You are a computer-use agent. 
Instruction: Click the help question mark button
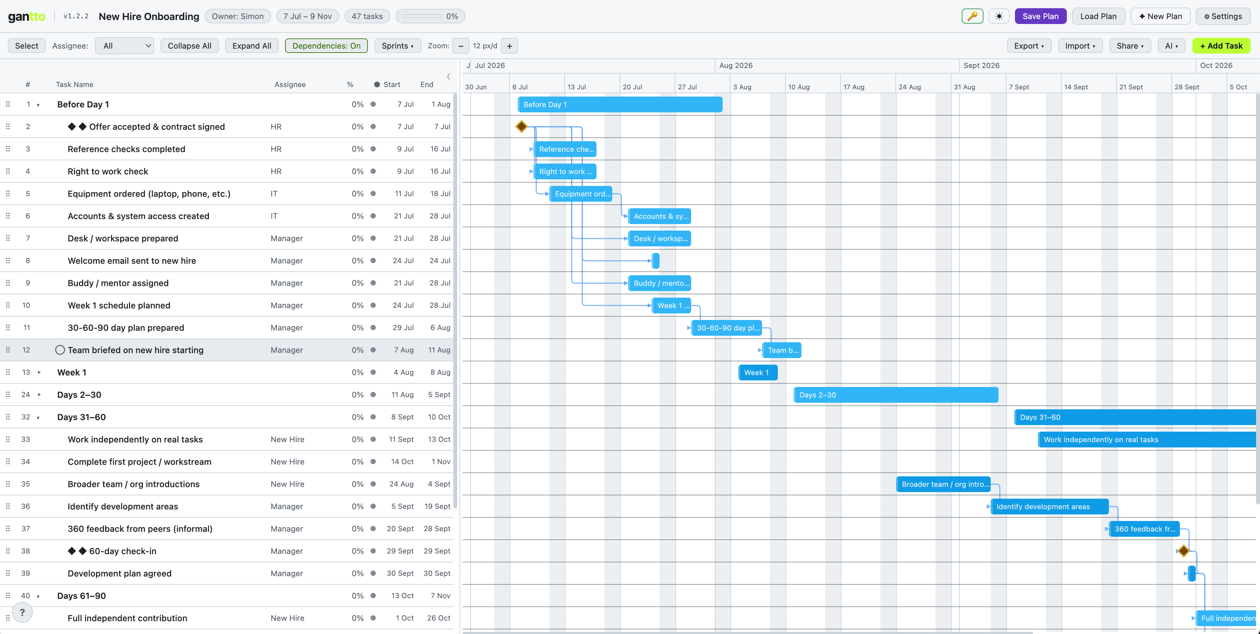coord(22,612)
